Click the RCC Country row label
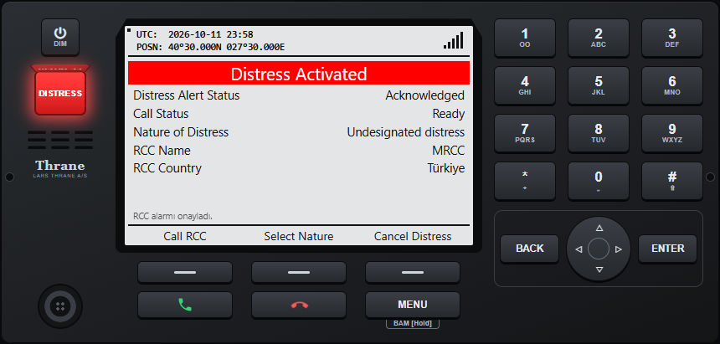The height and width of the screenshot is (344, 720). (167, 168)
